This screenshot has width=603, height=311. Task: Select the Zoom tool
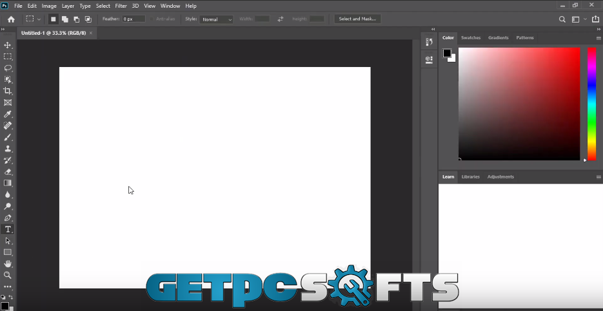click(x=7, y=275)
